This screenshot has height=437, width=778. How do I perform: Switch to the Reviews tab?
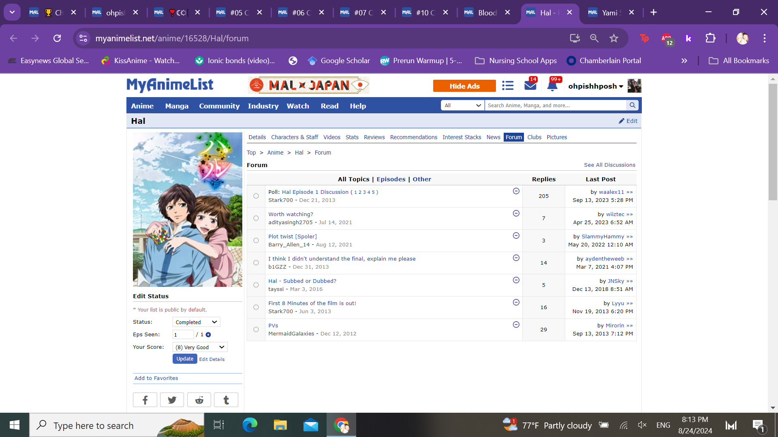374,137
